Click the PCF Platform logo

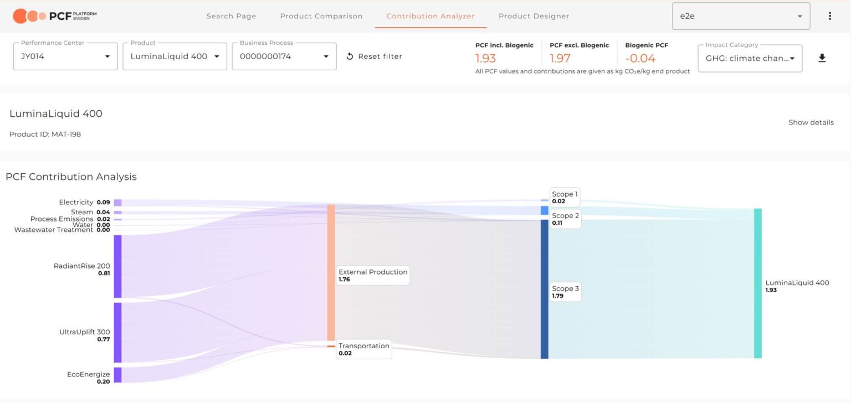coord(55,16)
